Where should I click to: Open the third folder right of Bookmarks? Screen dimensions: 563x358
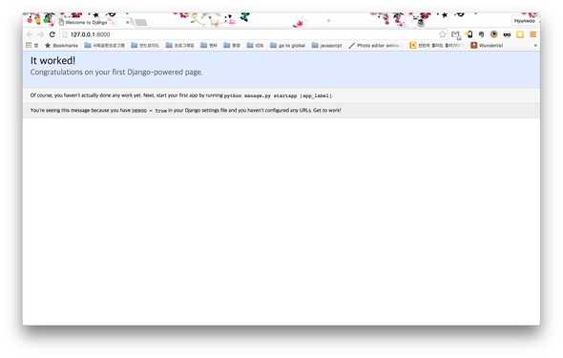click(180, 45)
